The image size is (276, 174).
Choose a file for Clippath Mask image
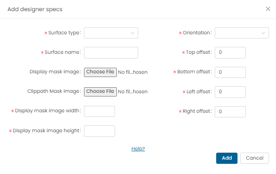pos(100,92)
